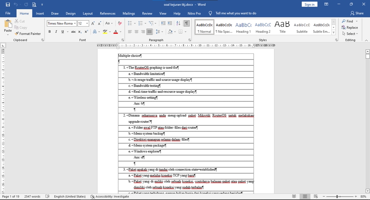Screen dimensions: 370x200
Task: Expand the numbering list dropdown arrow
Action: [145, 23]
